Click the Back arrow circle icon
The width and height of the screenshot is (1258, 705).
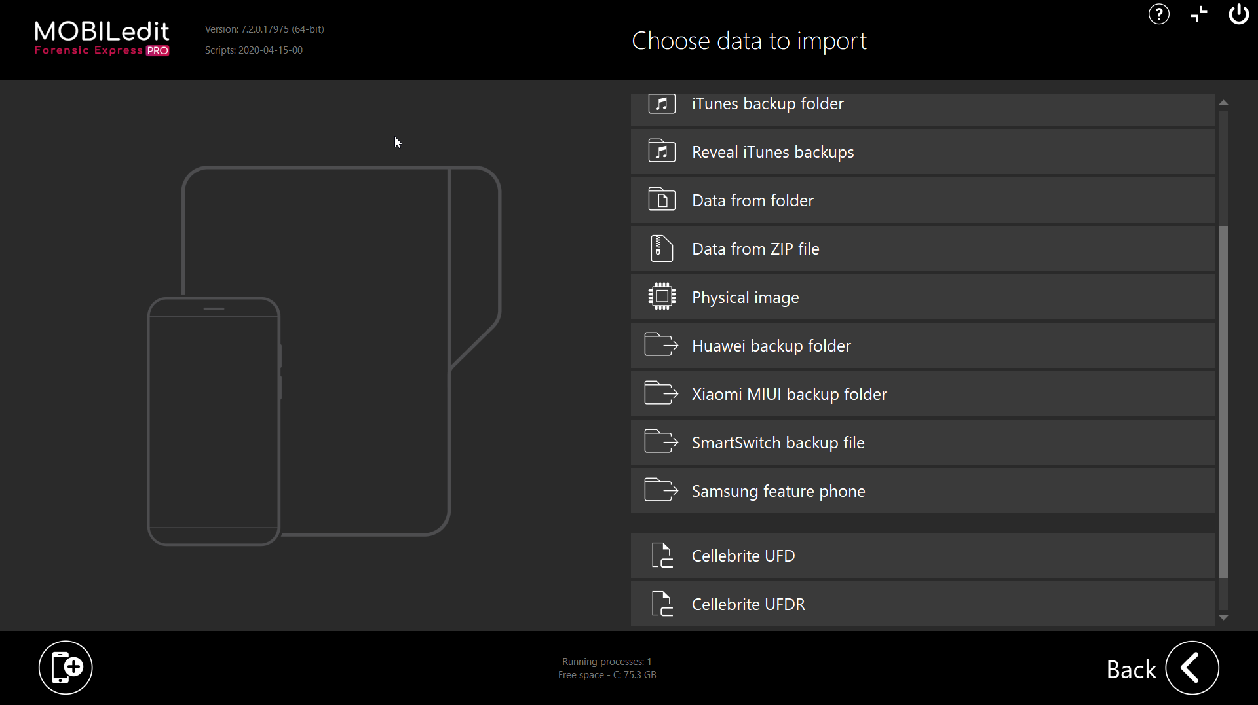click(x=1192, y=668)
